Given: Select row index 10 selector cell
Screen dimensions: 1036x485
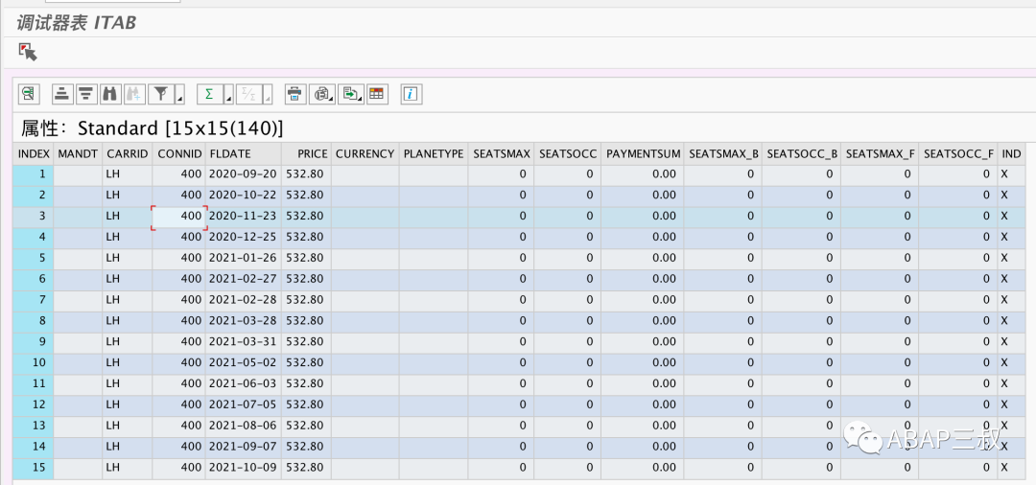Looking at the screenshot, I should point(34,362).
